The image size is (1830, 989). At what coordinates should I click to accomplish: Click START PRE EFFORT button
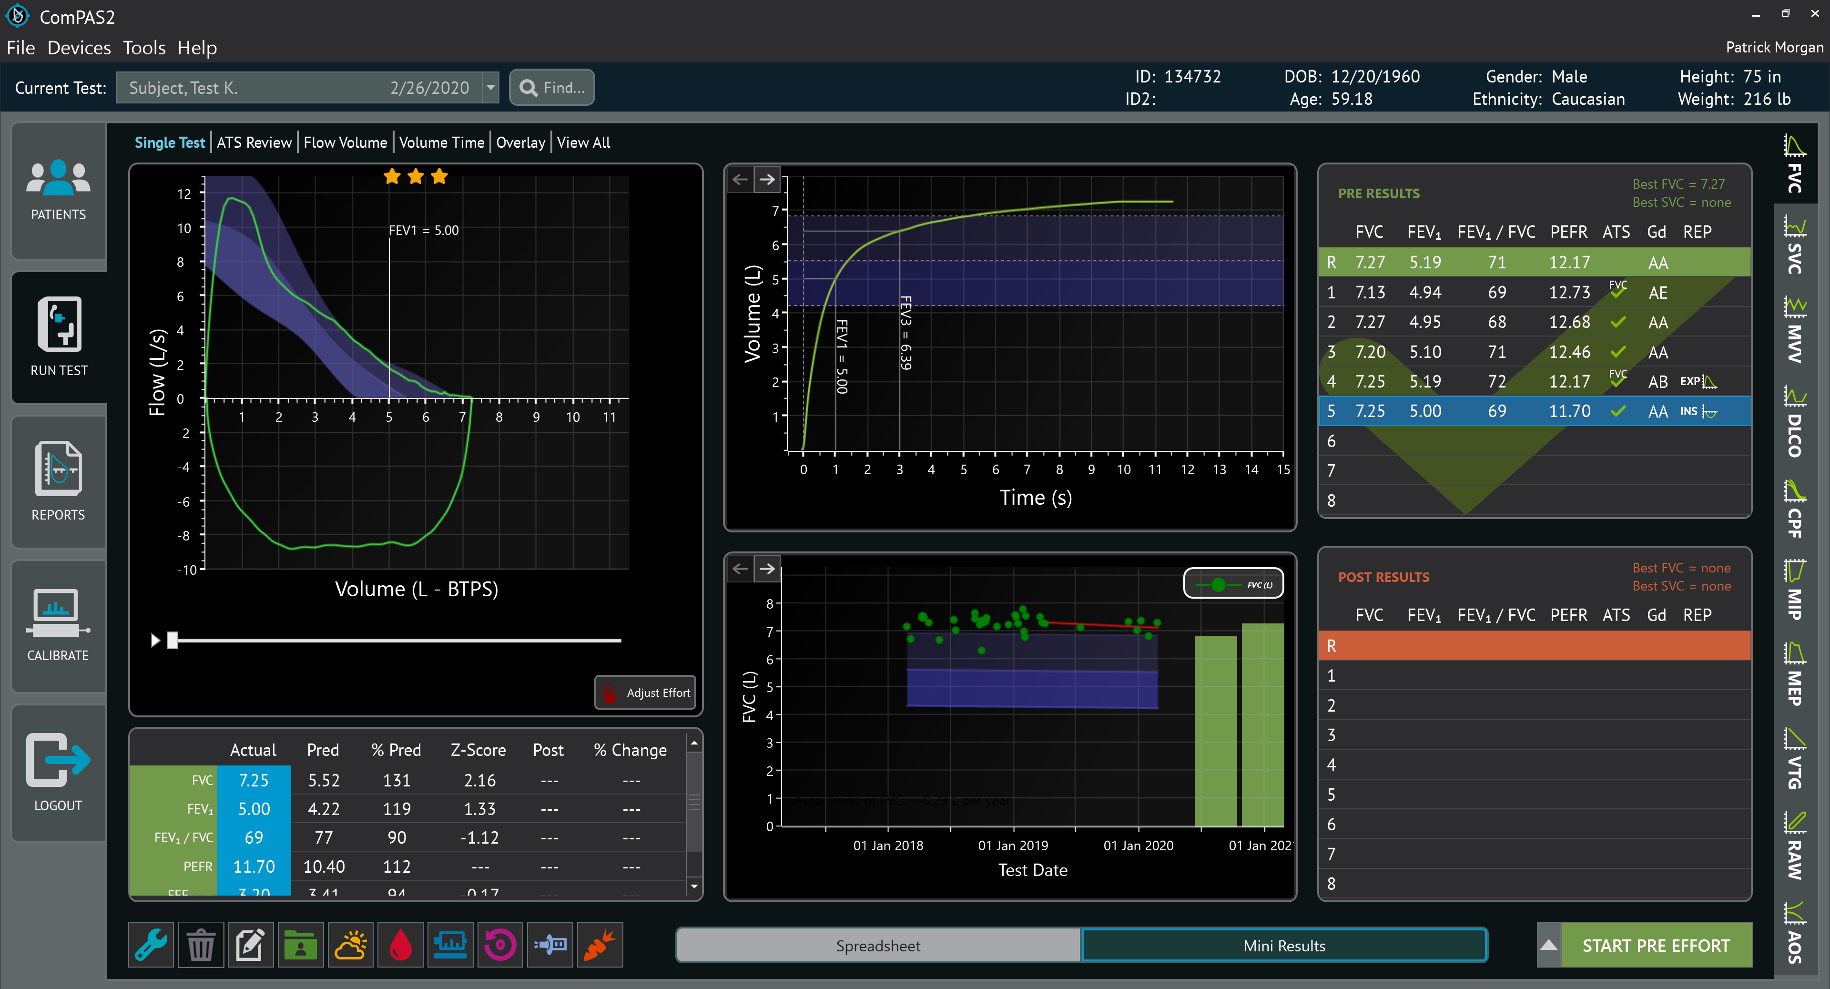(x=1656, y=946)
